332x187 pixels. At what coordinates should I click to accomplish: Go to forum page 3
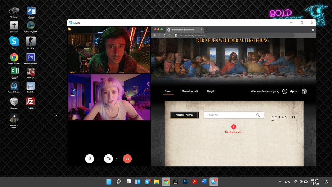pyautogui.click(x=279, y=117)
